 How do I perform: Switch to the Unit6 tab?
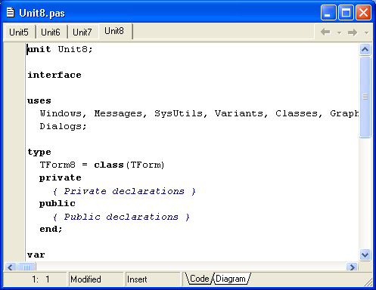(51, 32)
